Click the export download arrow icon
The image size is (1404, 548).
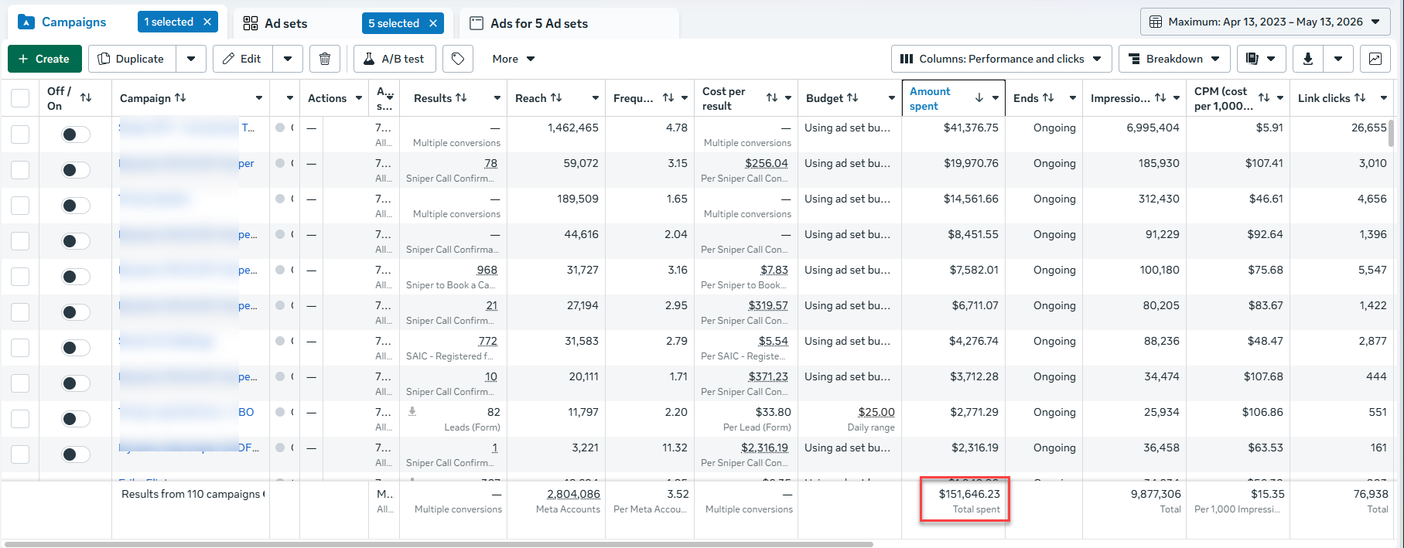coord(1308,59)
